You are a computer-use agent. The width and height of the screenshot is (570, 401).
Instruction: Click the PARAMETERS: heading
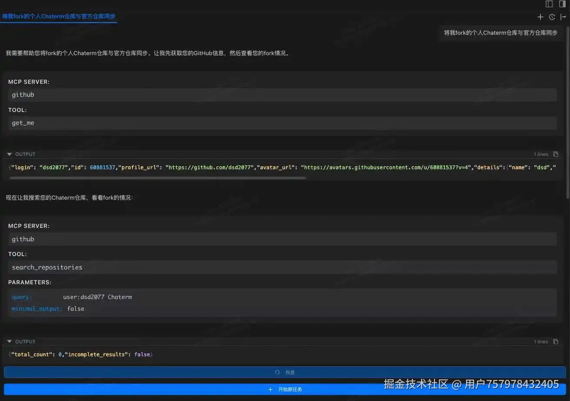coord(30,282)
